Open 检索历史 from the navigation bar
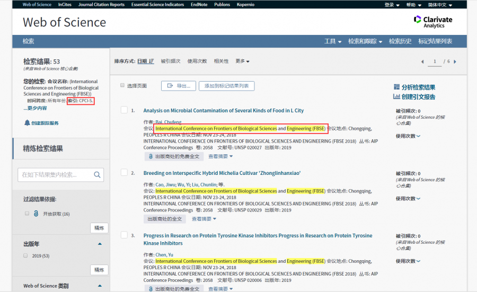 coord(400,41)
